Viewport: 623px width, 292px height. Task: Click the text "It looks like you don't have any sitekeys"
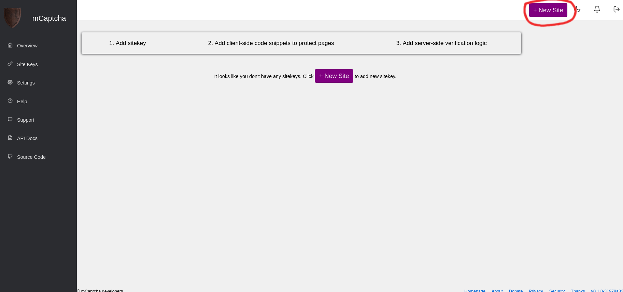click(257, 76)
